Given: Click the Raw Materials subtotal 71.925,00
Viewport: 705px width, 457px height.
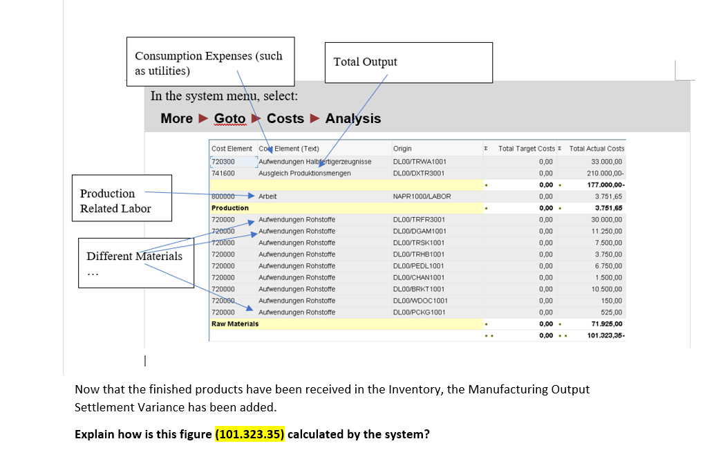Looking at the screenshot, I should tap(607, 324).
